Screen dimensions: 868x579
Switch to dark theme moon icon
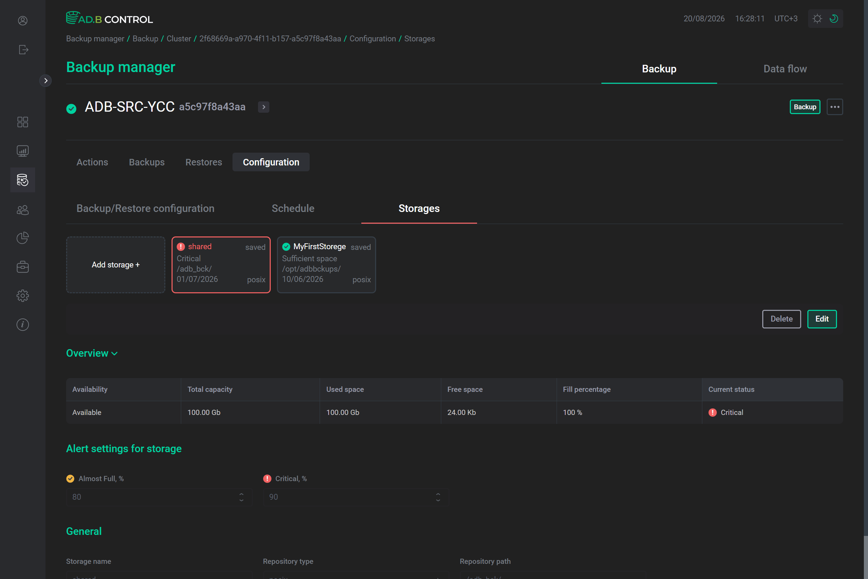(x=834, y=19)
